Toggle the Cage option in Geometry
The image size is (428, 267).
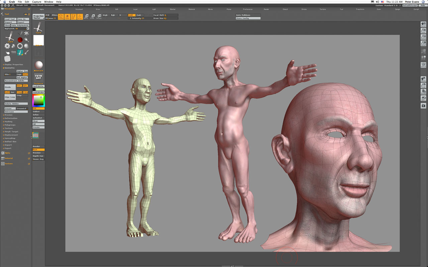[x=19, y=74]
